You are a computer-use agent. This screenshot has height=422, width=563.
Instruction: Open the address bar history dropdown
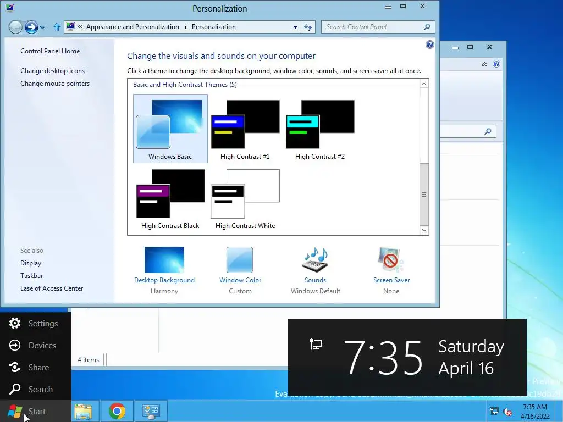coord(295,27)
